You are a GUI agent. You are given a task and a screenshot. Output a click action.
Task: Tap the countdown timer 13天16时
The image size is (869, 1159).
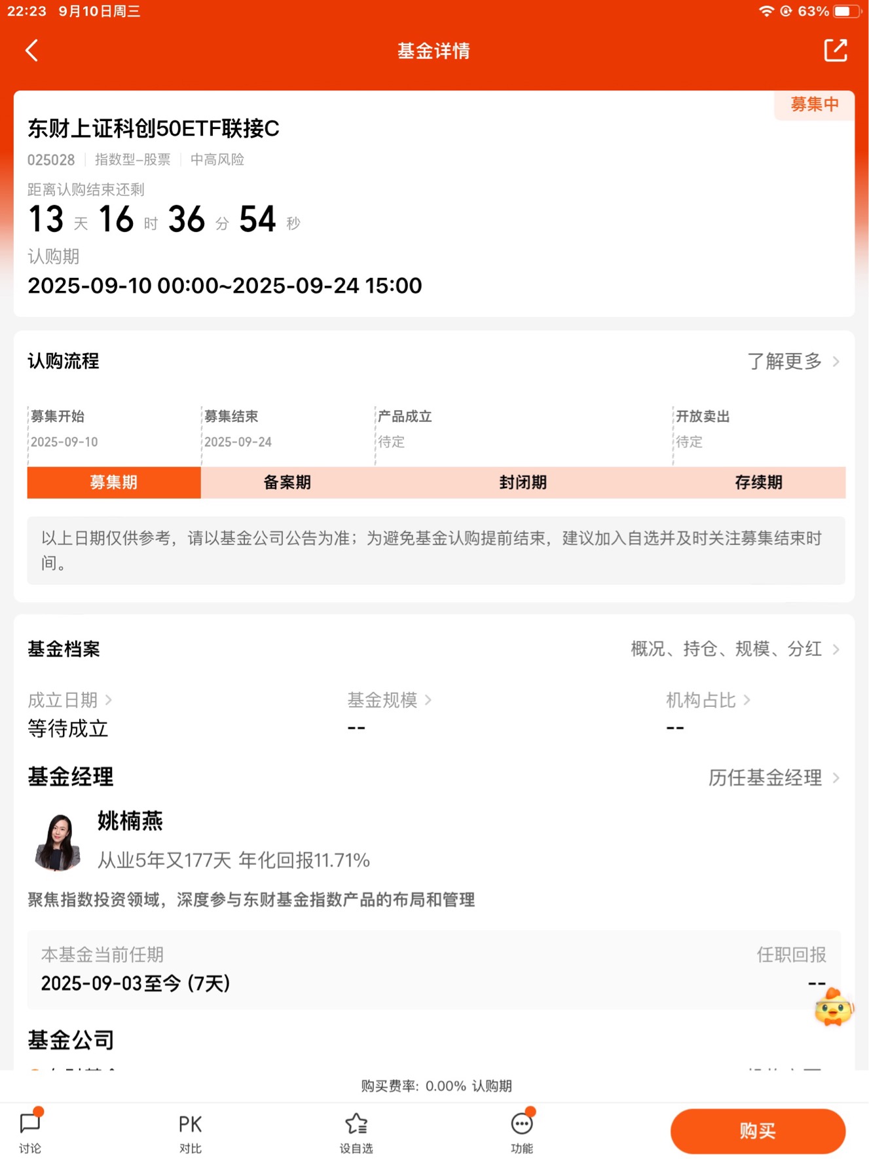pyautogui.click(x=164, y=219)
